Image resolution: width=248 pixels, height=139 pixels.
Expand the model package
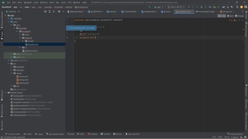tap(23, 41)
